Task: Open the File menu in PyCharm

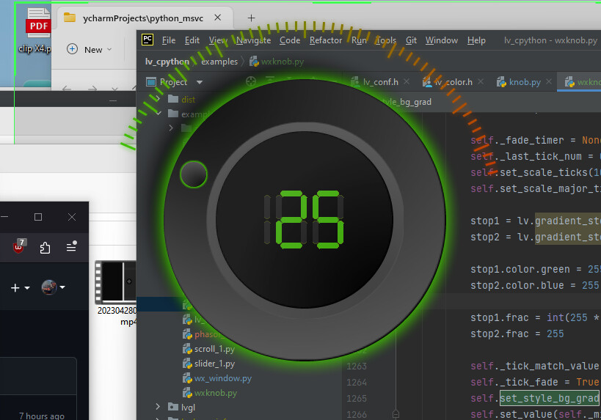Action: coord(169,40)
